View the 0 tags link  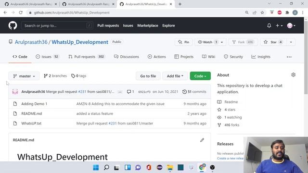click(78, 76)
